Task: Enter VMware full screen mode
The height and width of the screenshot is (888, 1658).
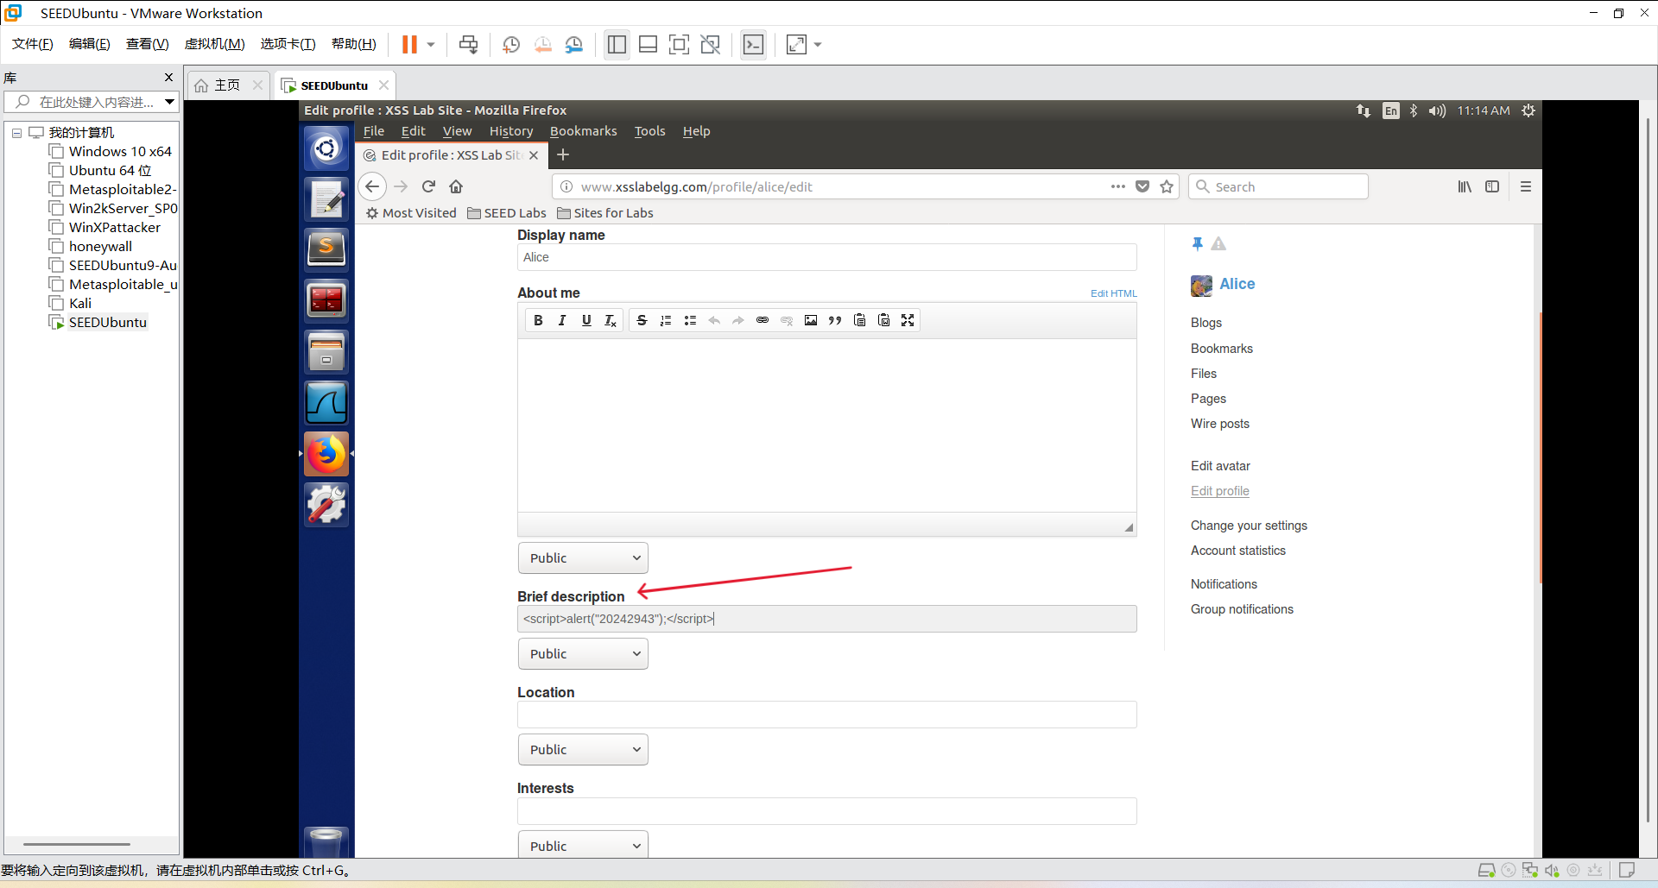Action: [679, 45]
